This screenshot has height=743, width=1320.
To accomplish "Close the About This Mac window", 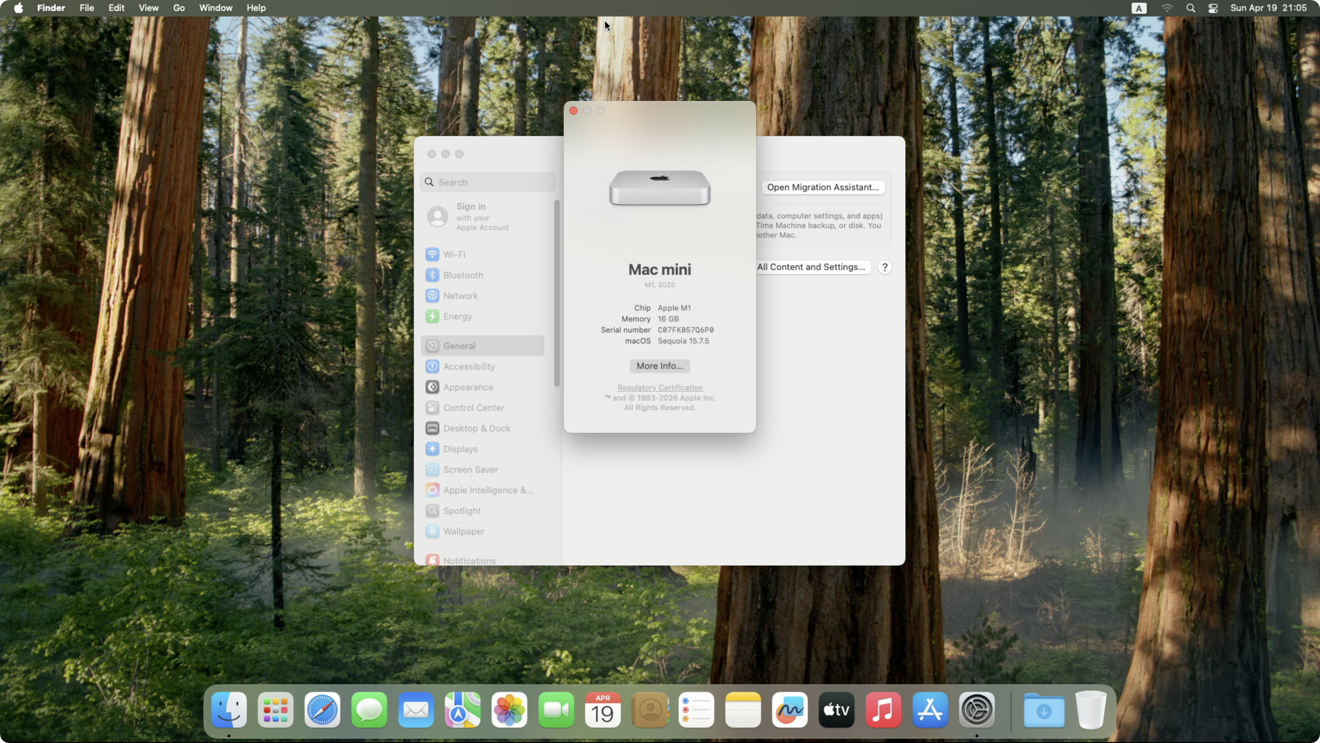I will point(573,110).
